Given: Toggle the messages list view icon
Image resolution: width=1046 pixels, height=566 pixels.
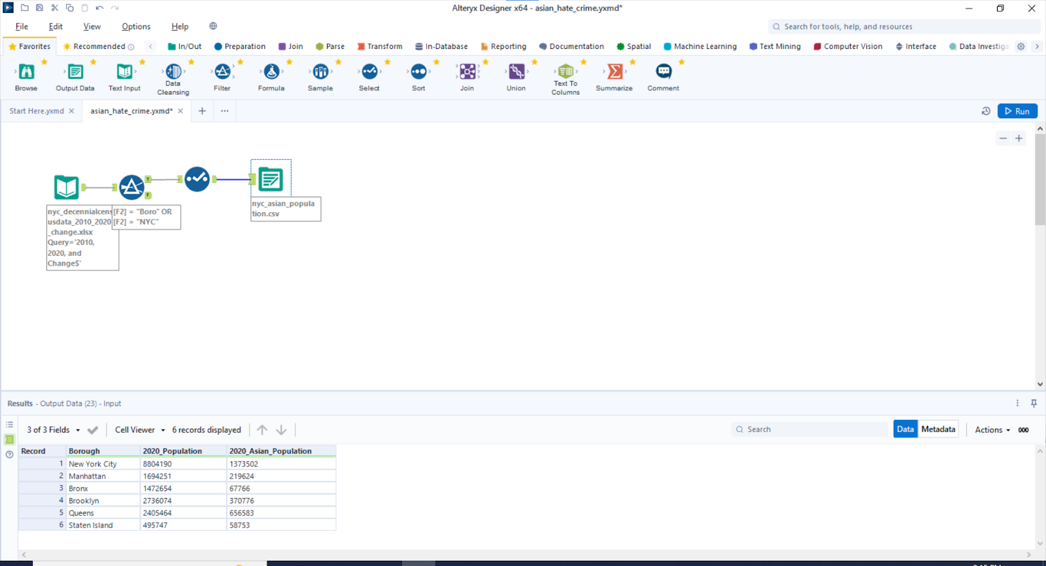Looking at the screenshot, I should point(9,424).
